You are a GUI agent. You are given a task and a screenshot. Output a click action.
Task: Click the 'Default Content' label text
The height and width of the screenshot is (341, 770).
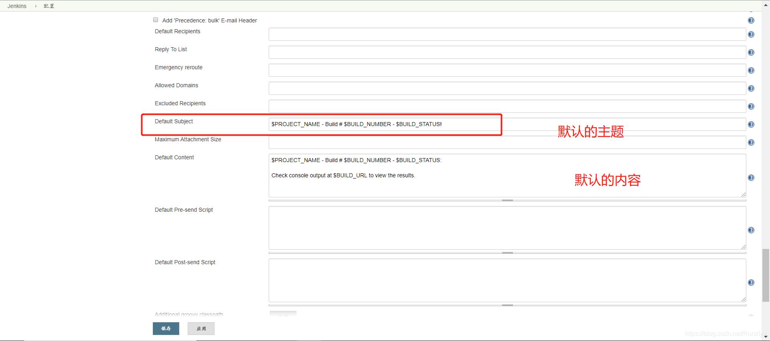tap(174, 157)
